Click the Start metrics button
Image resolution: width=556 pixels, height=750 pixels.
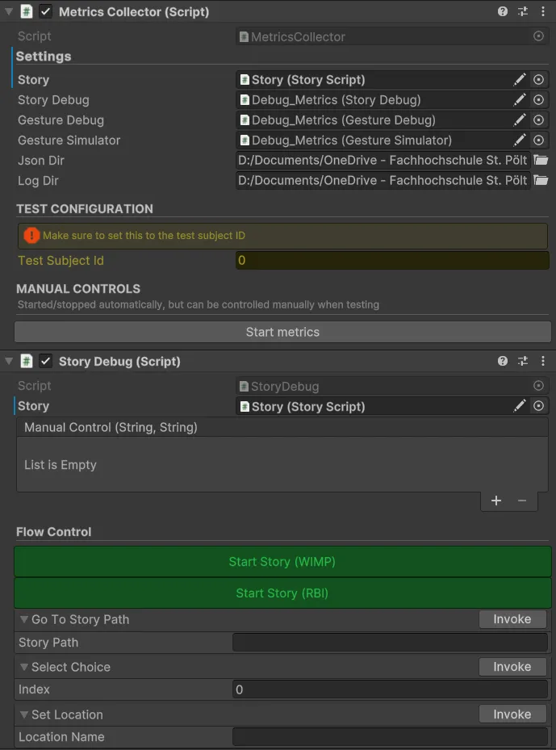point(282,332)
